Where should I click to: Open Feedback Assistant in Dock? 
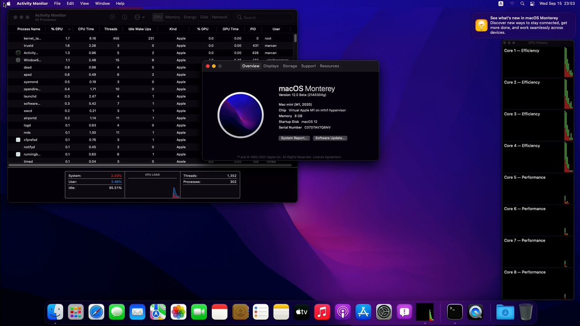pos(404,312)
